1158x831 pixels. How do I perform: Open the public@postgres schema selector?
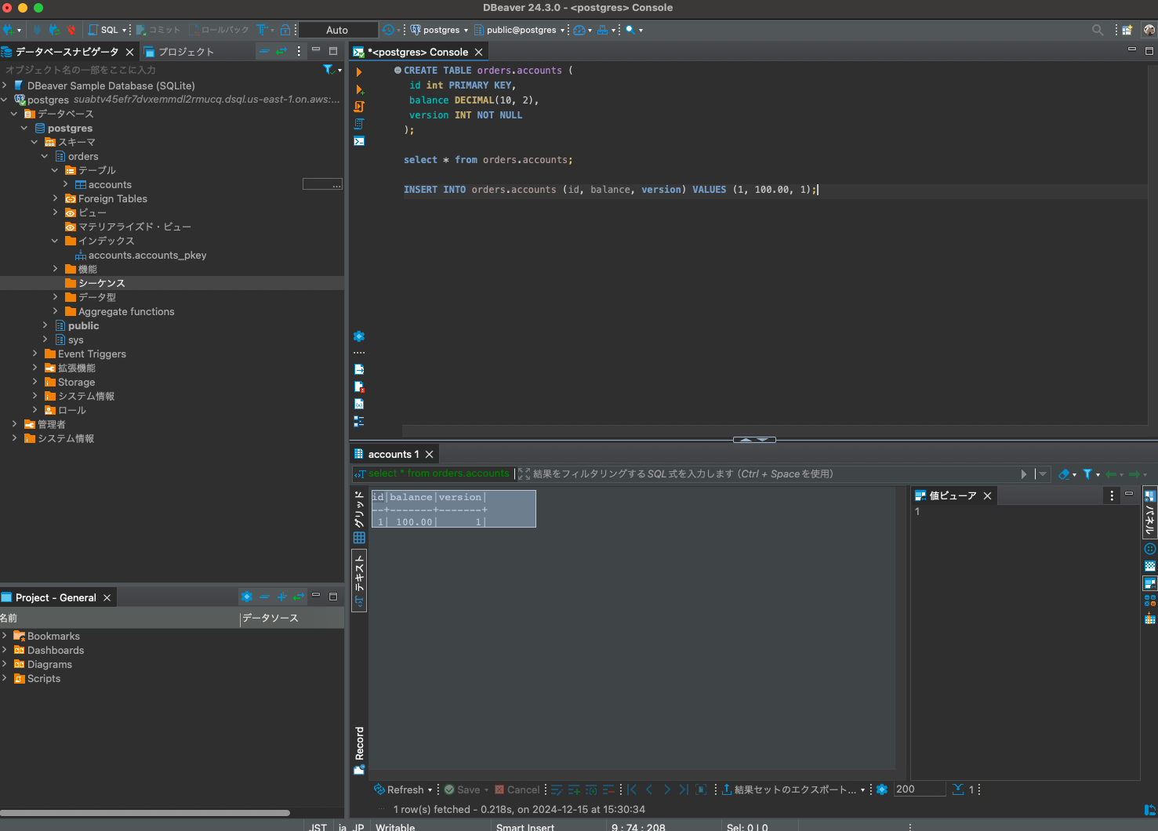(x=520, y=30)
